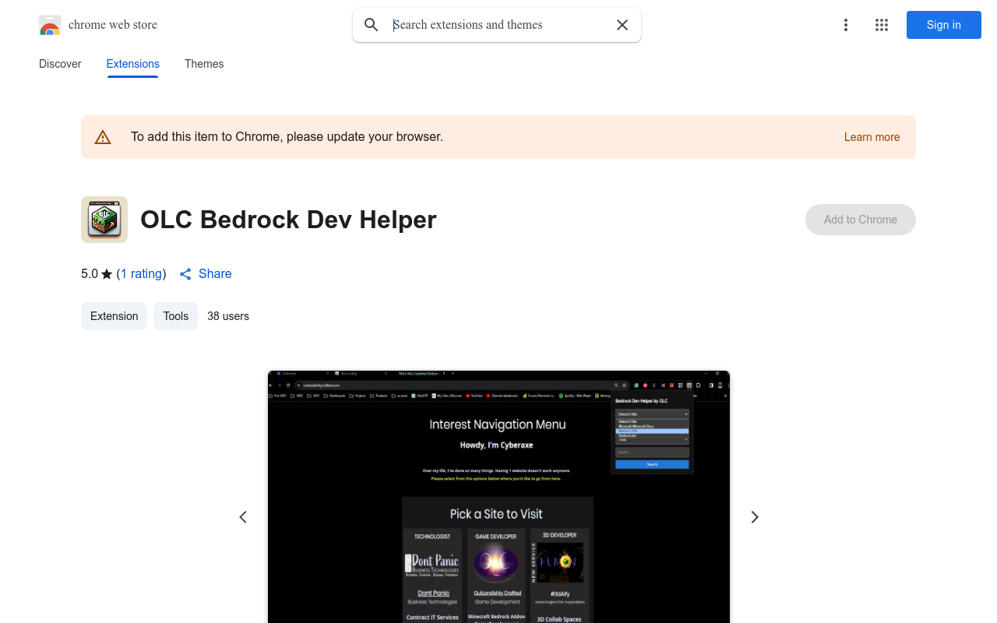
Task: Show the next screenshot with the right arrow
Action: [754, 517]
